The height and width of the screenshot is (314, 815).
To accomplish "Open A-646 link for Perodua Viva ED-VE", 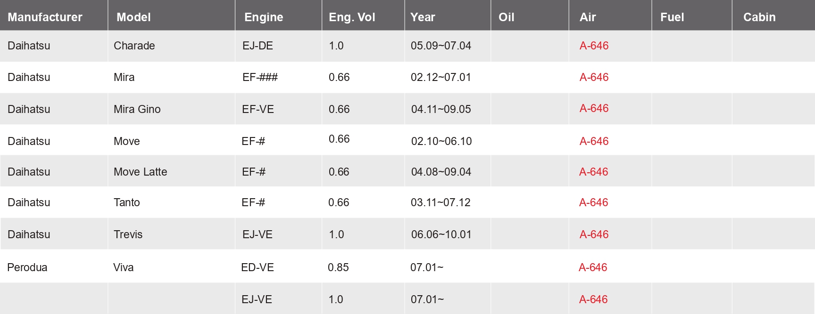I will [x=593, y=267].
